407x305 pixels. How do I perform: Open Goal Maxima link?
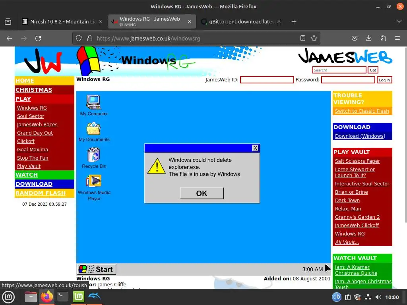(x=33, y=149)
